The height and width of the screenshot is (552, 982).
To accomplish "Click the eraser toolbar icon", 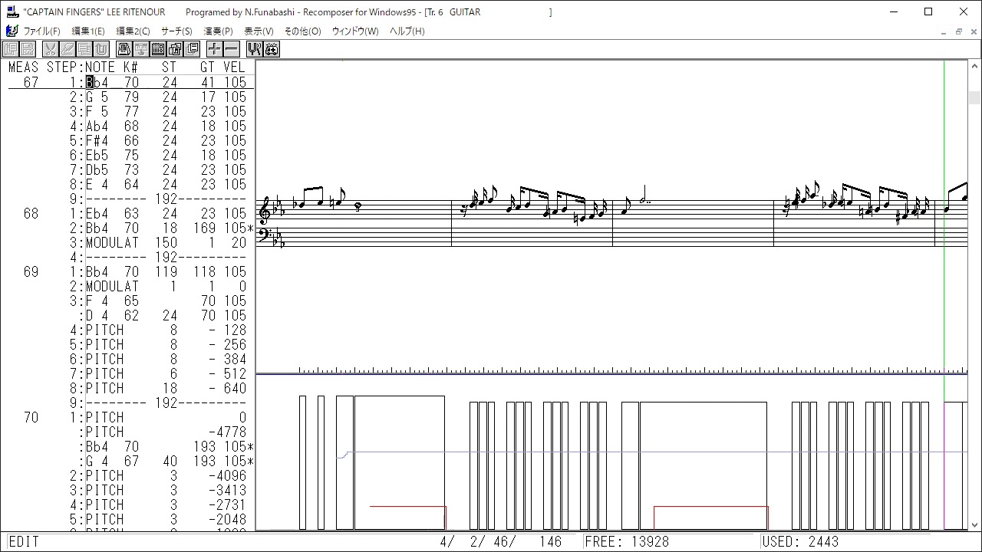I will (x=68, y=49).
